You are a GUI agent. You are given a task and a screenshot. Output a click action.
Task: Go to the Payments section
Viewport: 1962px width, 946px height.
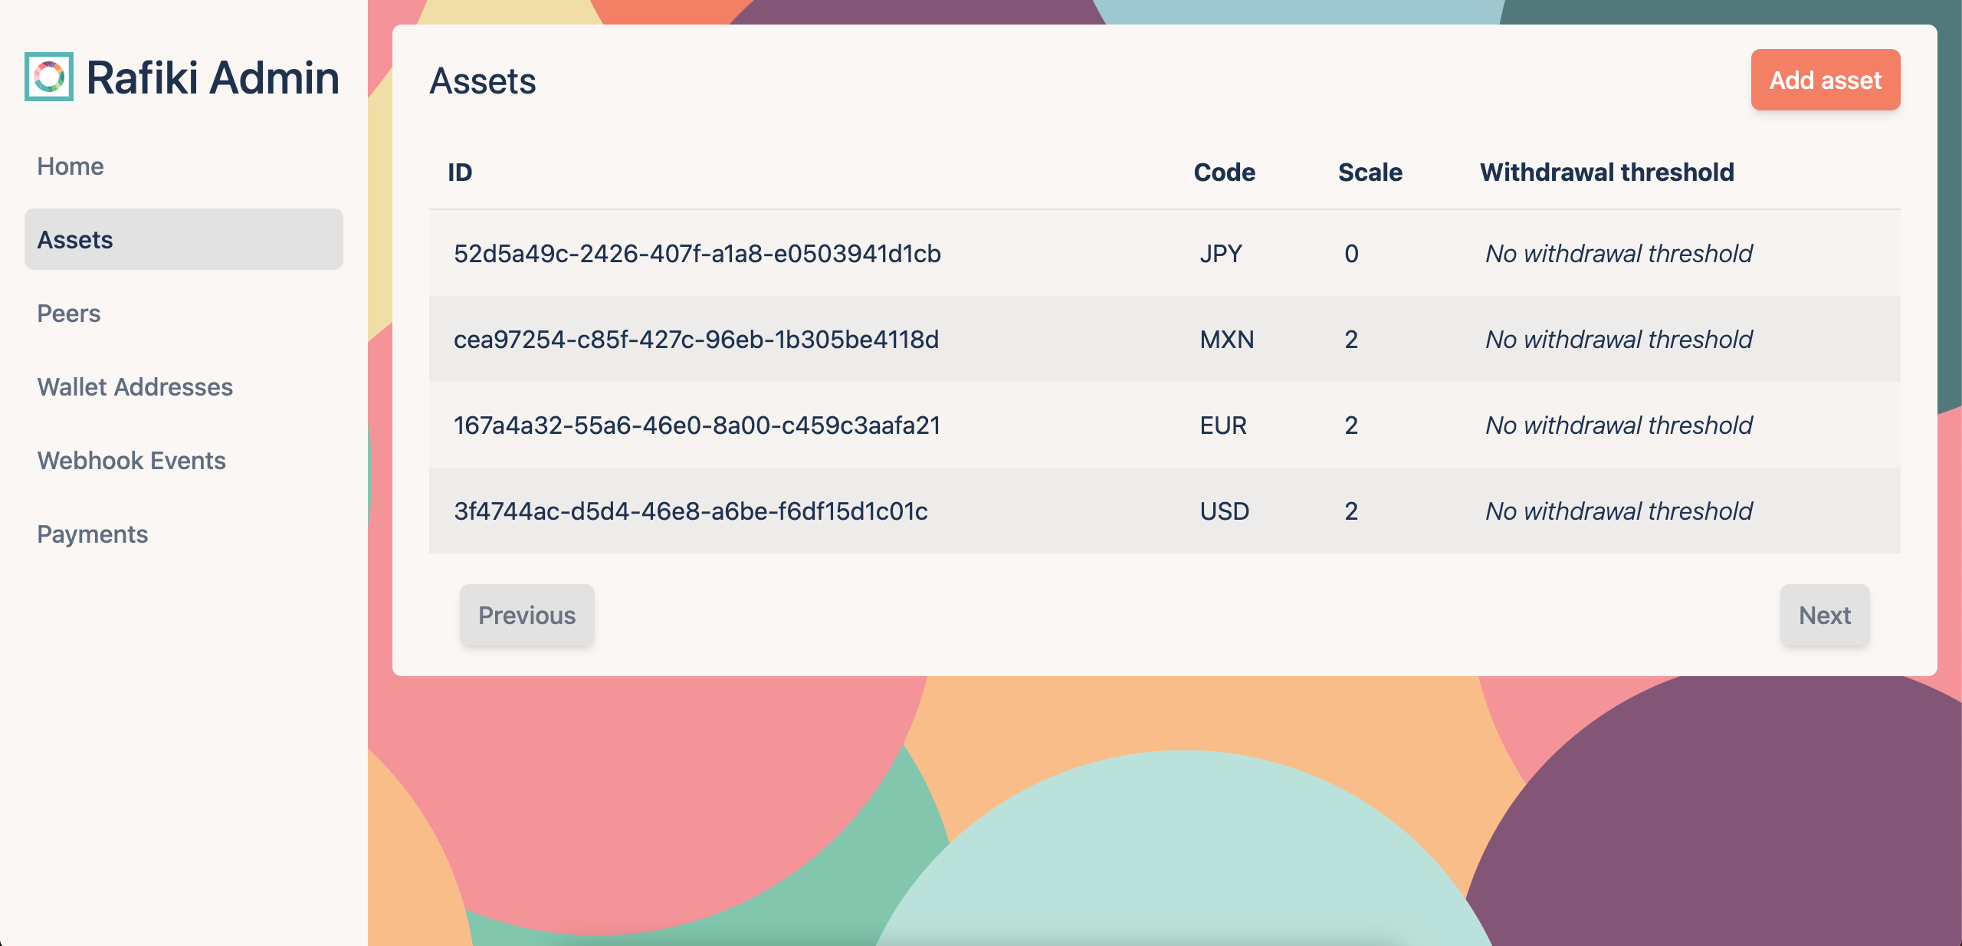[93, 534]
